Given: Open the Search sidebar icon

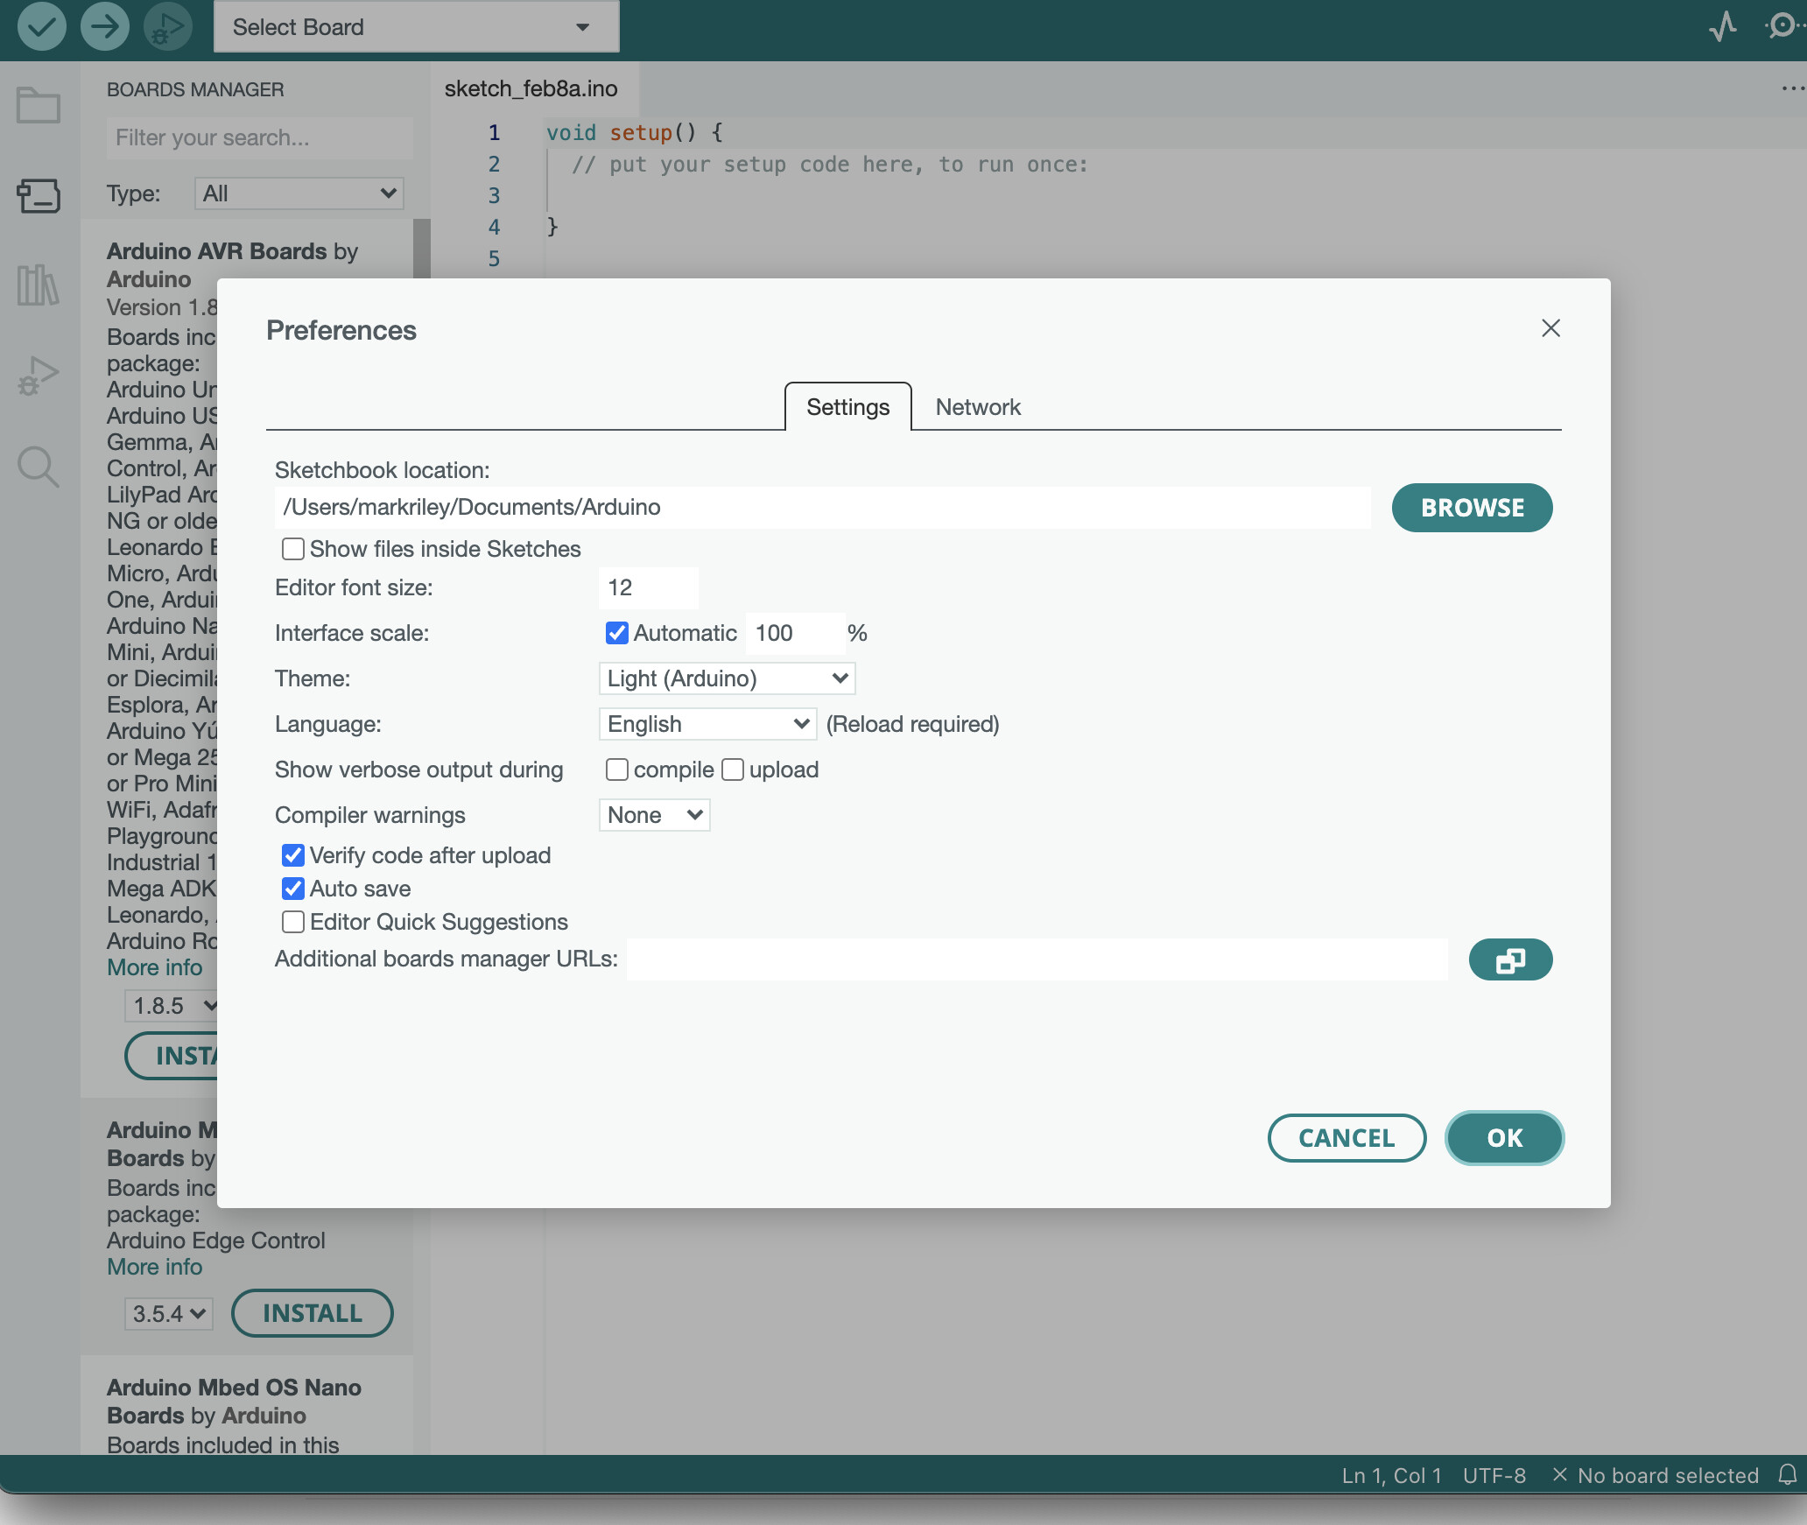Looking at the screenshot, I should pyautogui.click(x=39, y=467).
